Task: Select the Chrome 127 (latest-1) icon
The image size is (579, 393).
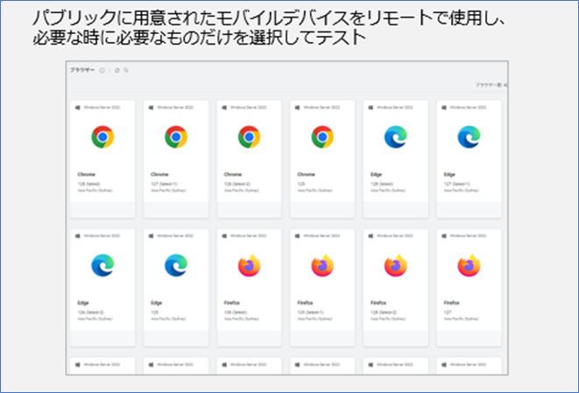Action: point(176,137)
